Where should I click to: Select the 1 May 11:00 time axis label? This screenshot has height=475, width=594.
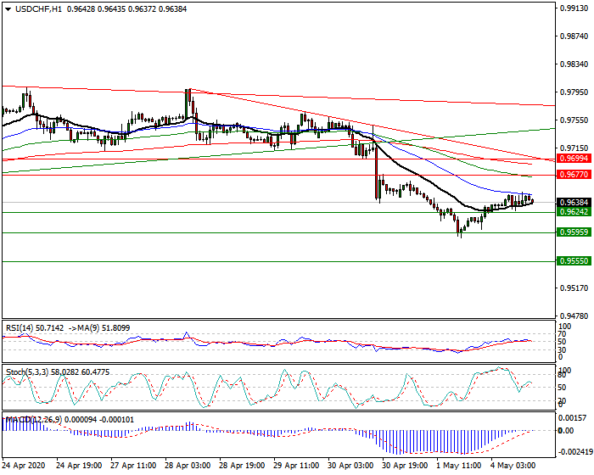tap(459, 465)
